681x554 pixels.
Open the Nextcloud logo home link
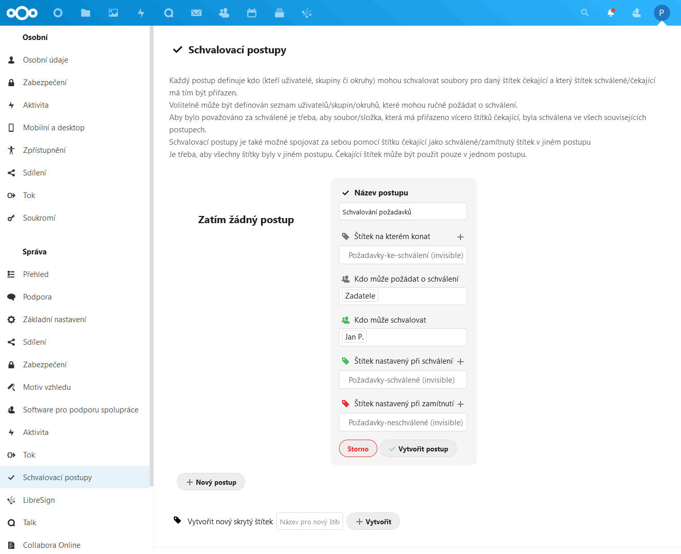(22, 13)
